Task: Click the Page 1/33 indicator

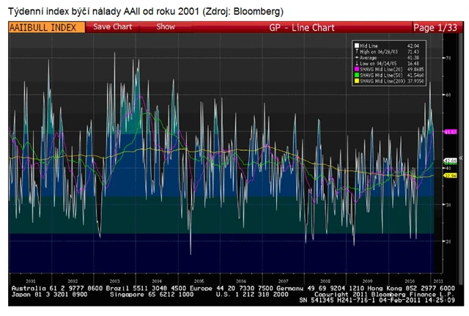Action: (x=437, y=27)
